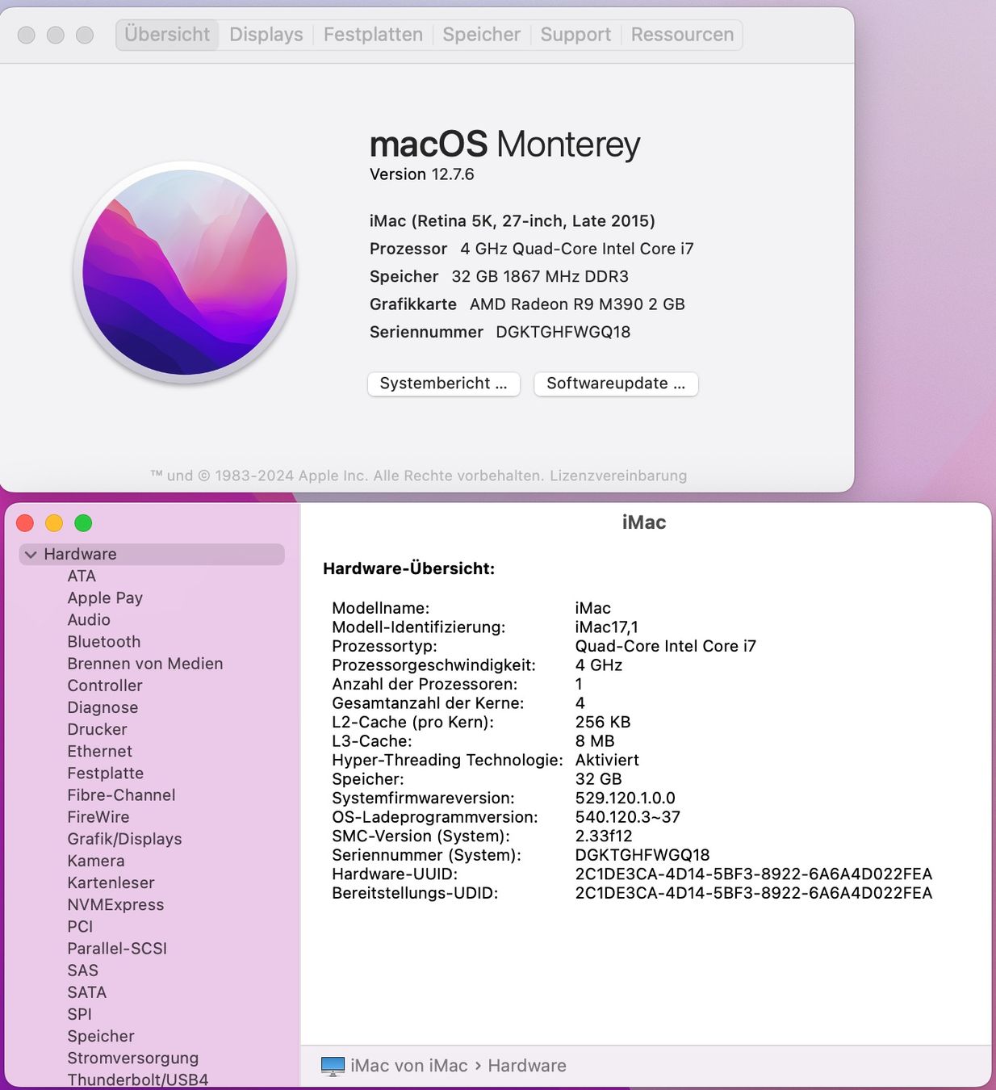Click '32 GB 1867 MHz DDR3' memory text
Screen dimensions: 996x1090
click(x=540, y=276)
